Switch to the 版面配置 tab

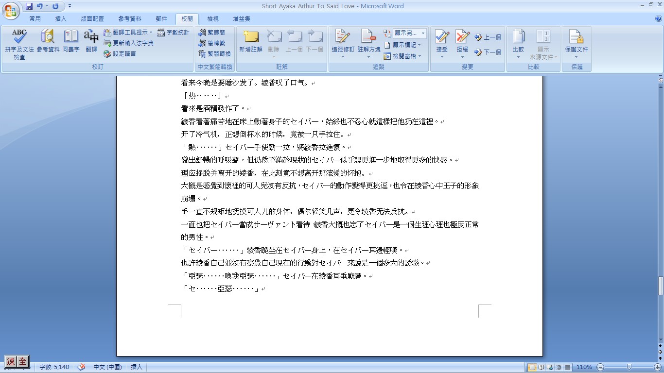coord(92,19)
